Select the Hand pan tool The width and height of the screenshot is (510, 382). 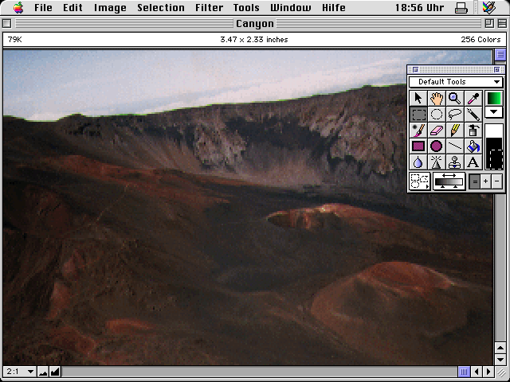[x=437, y=98]
